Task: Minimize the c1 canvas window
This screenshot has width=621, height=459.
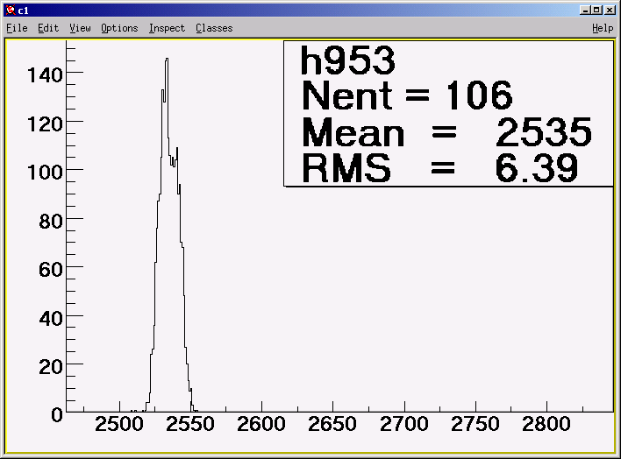Action: pyautogui.click(x=585, y=10)
